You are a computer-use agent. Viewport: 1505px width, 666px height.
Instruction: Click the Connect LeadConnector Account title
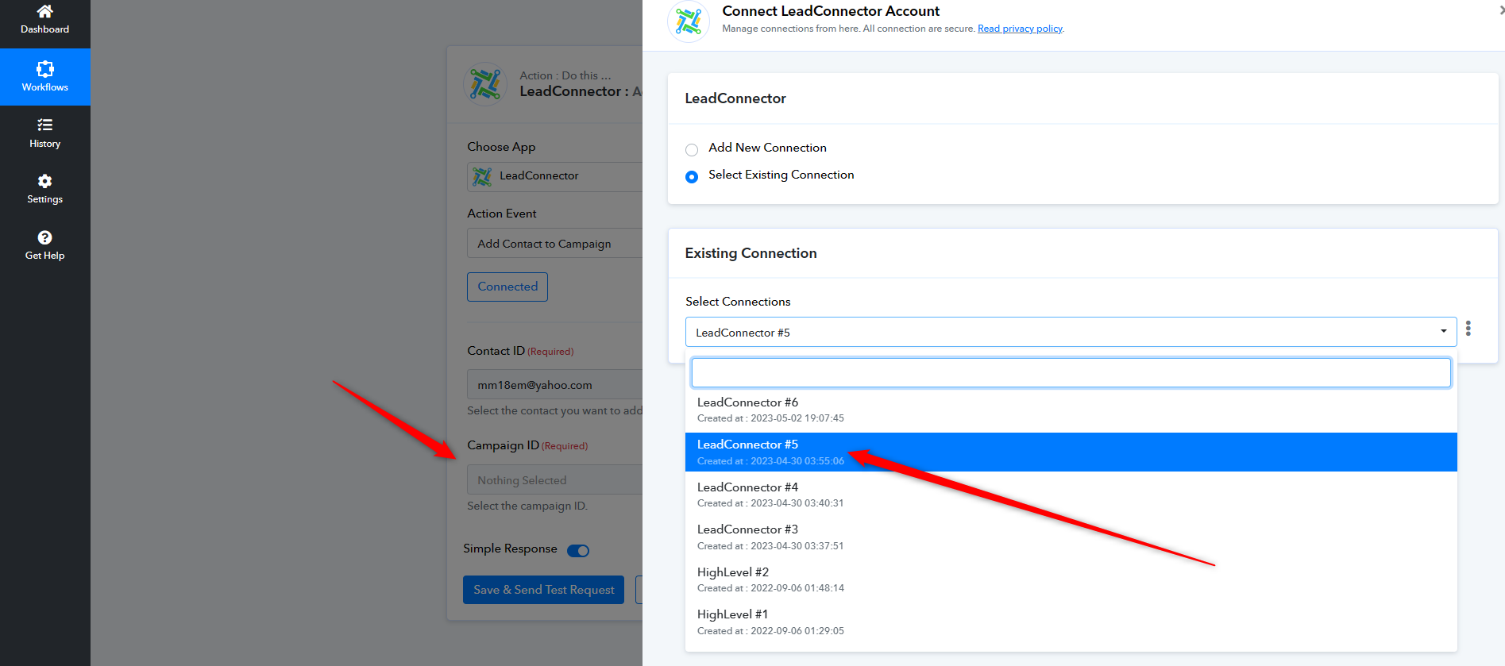pyautogui.click(x=831, y=11)
